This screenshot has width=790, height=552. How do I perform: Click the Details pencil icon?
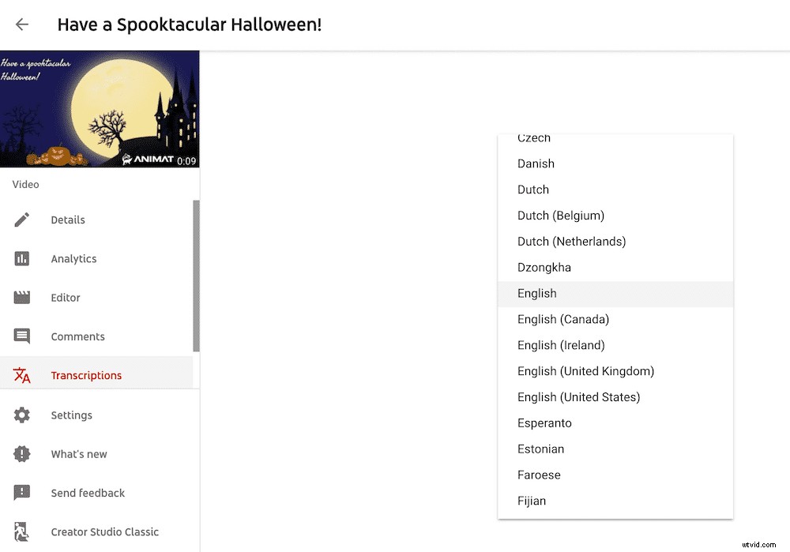click(x=22, y=220)
